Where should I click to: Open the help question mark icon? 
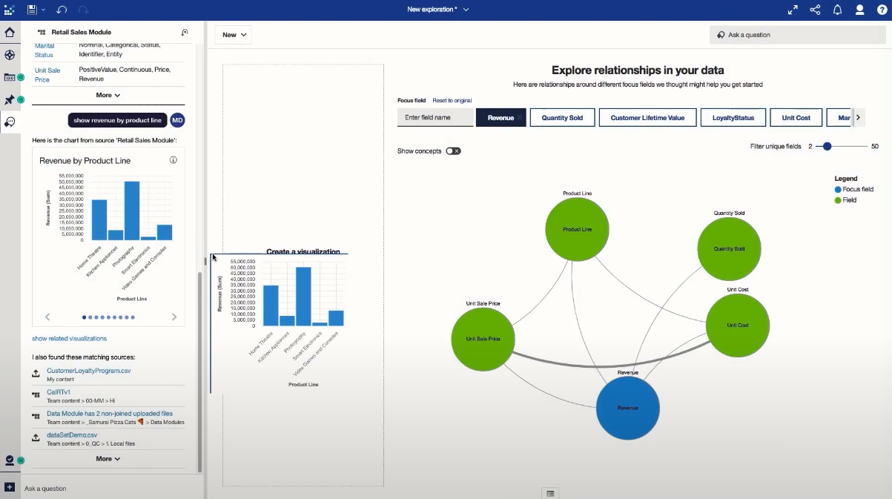882,10
